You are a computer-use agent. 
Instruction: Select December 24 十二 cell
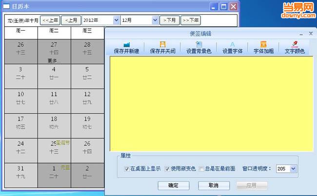point(21,151)
